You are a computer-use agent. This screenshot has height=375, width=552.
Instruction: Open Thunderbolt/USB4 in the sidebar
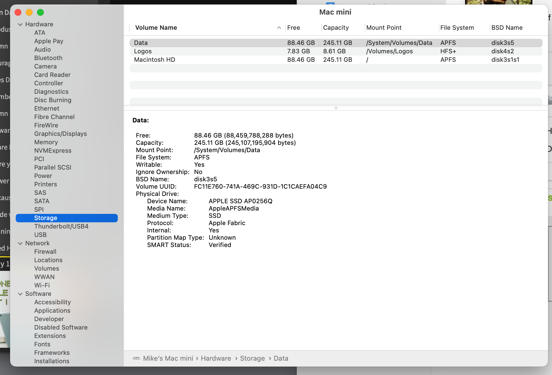point(61,226)
